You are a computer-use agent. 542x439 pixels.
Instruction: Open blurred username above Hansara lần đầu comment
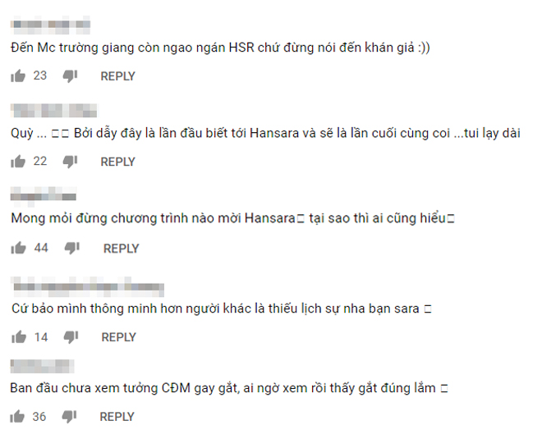click(55, 111)
